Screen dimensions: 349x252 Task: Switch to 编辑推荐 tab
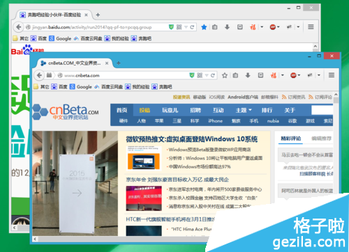click(321, 139)
